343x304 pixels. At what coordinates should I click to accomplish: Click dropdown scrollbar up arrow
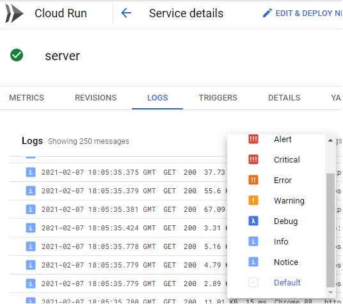[x=330, y=140]
